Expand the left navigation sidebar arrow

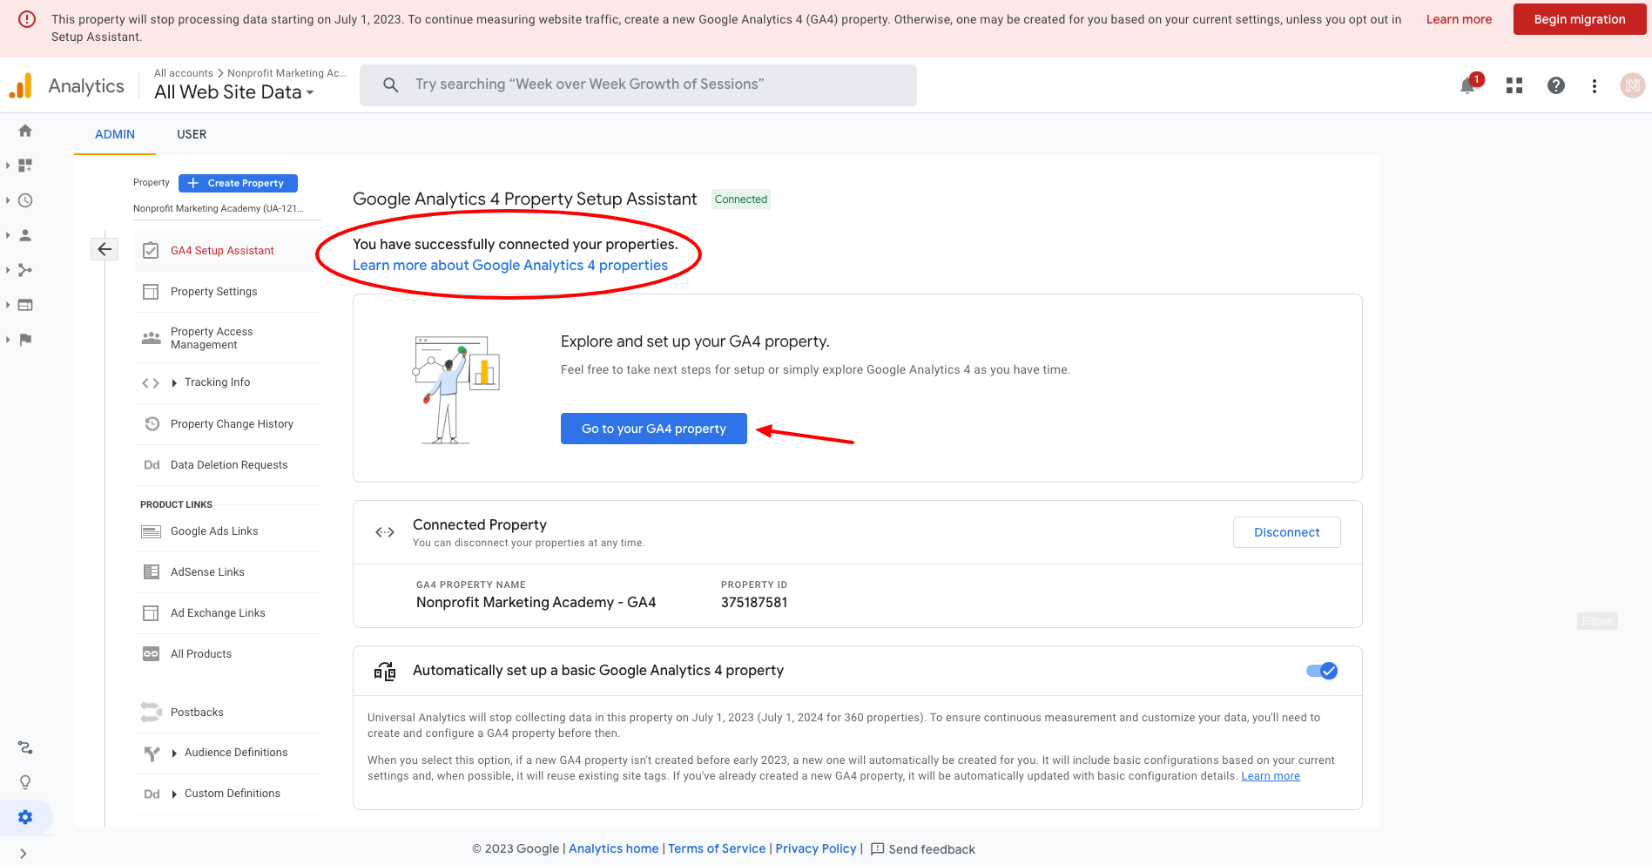(x=24, y=854)
